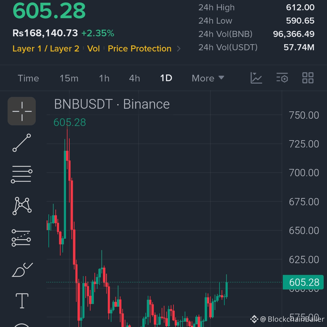Select the crosshair cursor tool
The image size is (327, 327).
22,111
